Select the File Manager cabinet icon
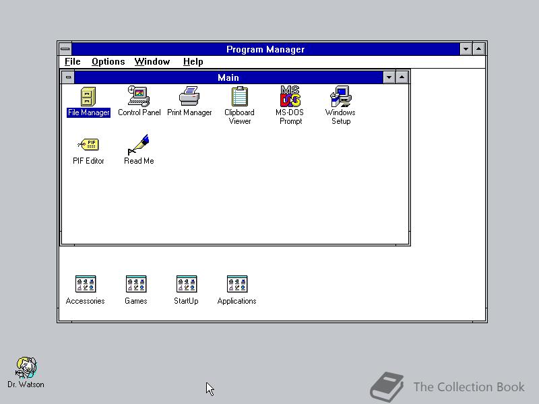 (x=88, y=96)
